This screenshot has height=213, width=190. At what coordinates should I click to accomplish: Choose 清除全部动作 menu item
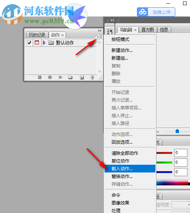pyautogui.click(x=130, y=153)
